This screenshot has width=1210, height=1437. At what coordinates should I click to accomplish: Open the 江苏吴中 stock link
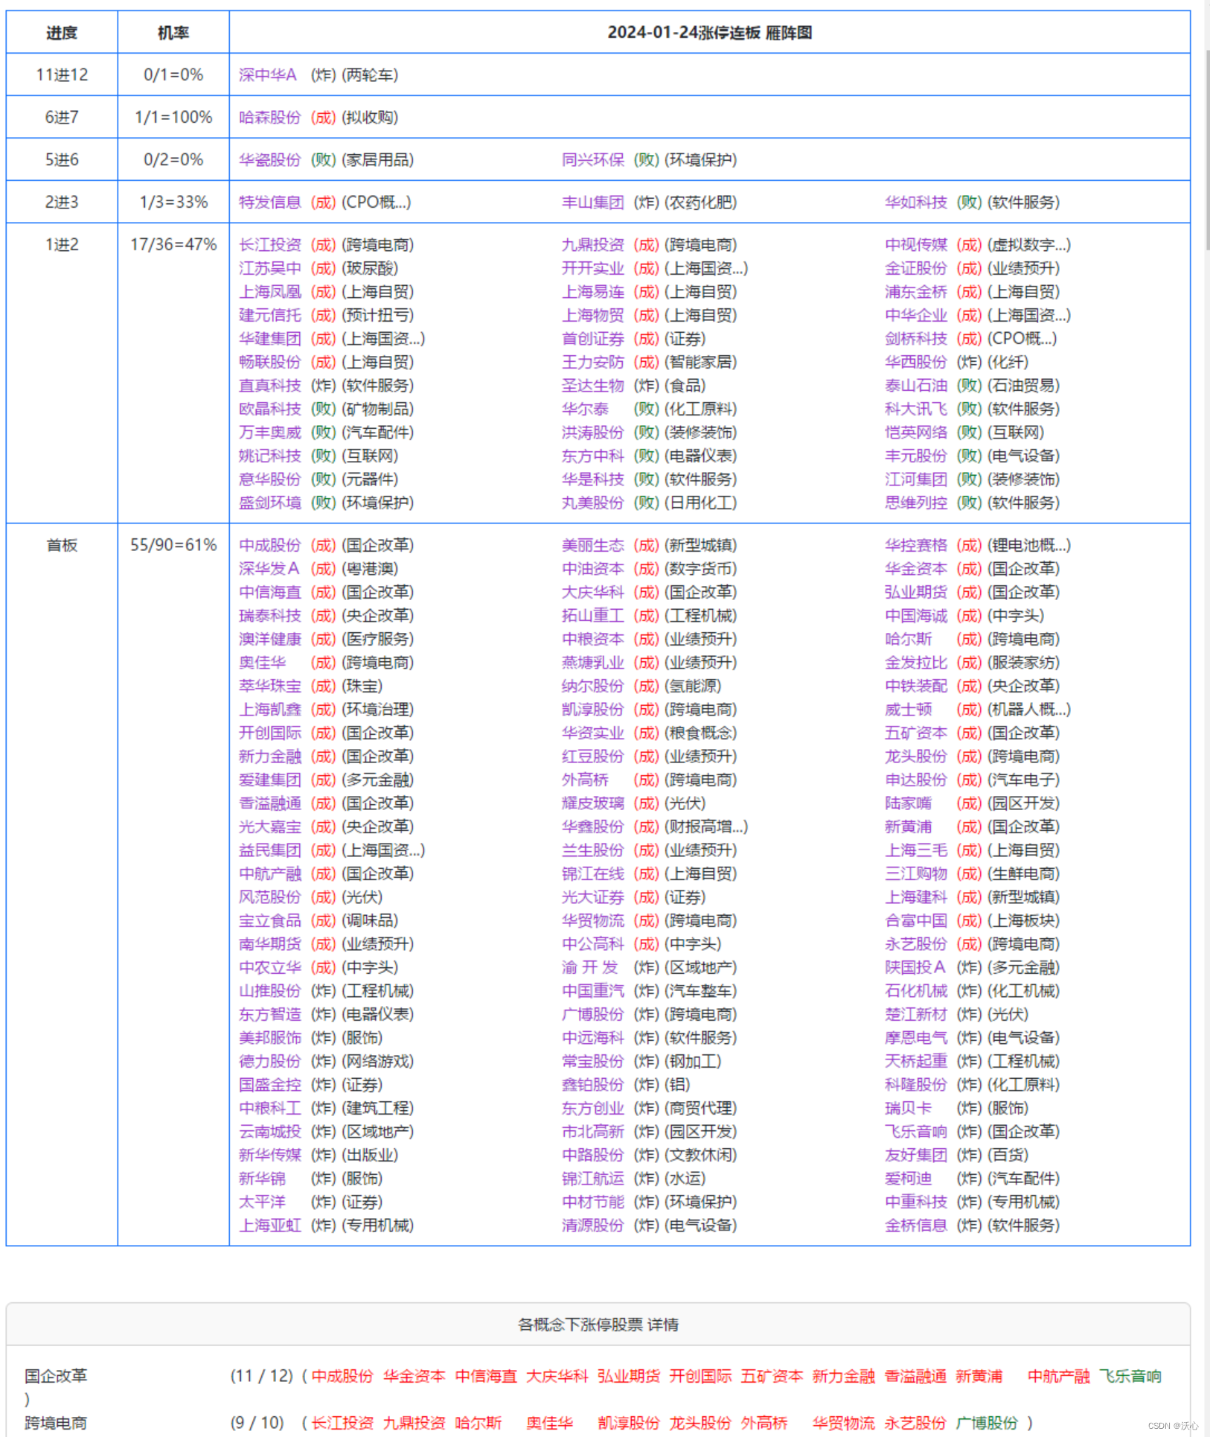coord(269,268)
